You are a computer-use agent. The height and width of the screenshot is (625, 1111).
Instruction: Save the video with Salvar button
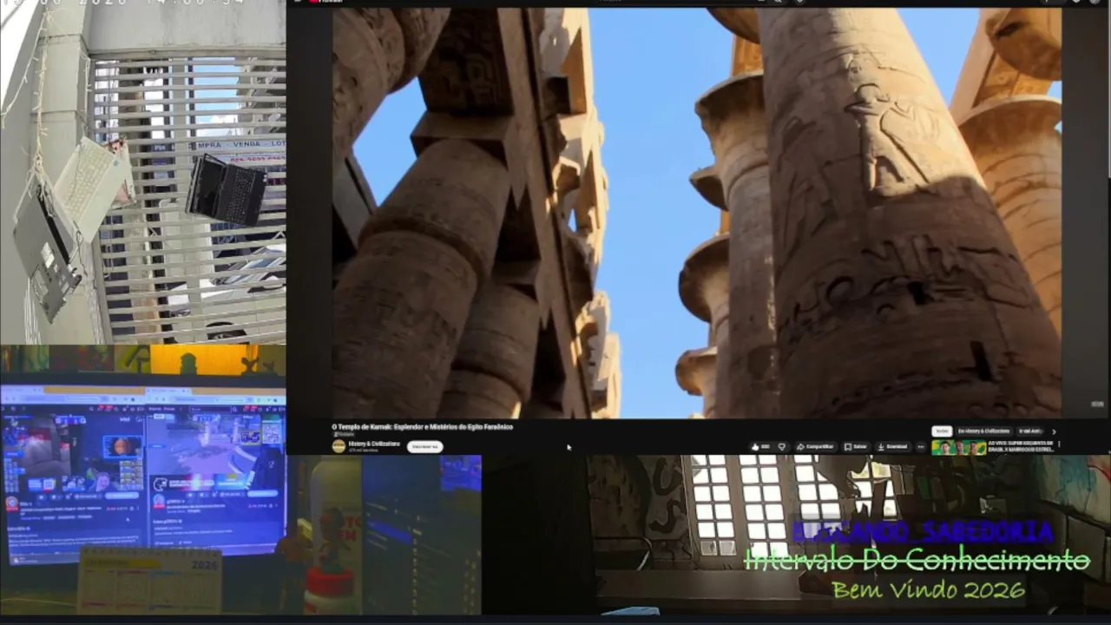click(856, 447)
